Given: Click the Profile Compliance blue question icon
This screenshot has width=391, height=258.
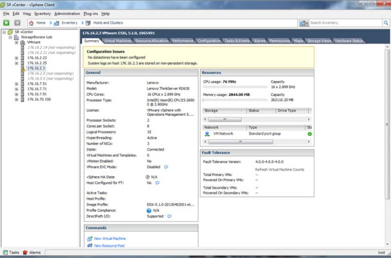Looking at the screenshot, I should click(x=149, y=210).
